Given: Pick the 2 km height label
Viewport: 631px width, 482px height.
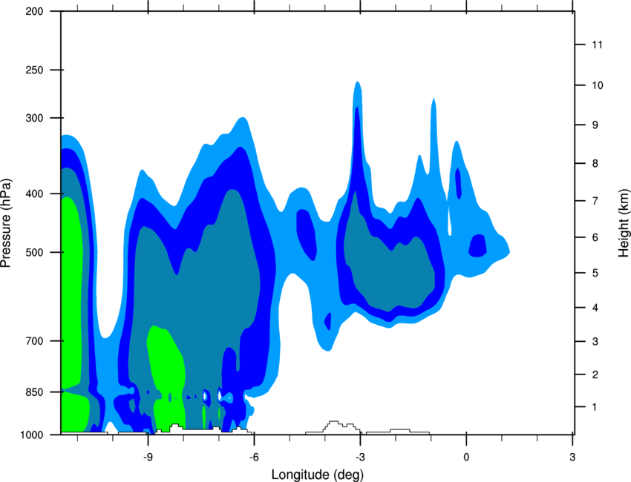Looking at the screenshot, I should click(595, 374).
